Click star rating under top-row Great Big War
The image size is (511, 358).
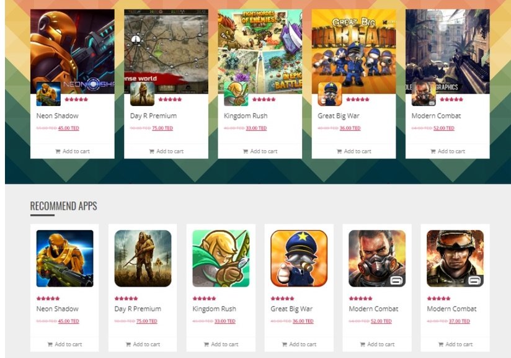[x=357, y=99]
